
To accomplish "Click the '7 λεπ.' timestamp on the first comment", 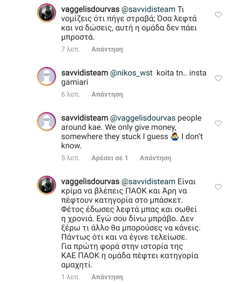I will tap(71, 49).
